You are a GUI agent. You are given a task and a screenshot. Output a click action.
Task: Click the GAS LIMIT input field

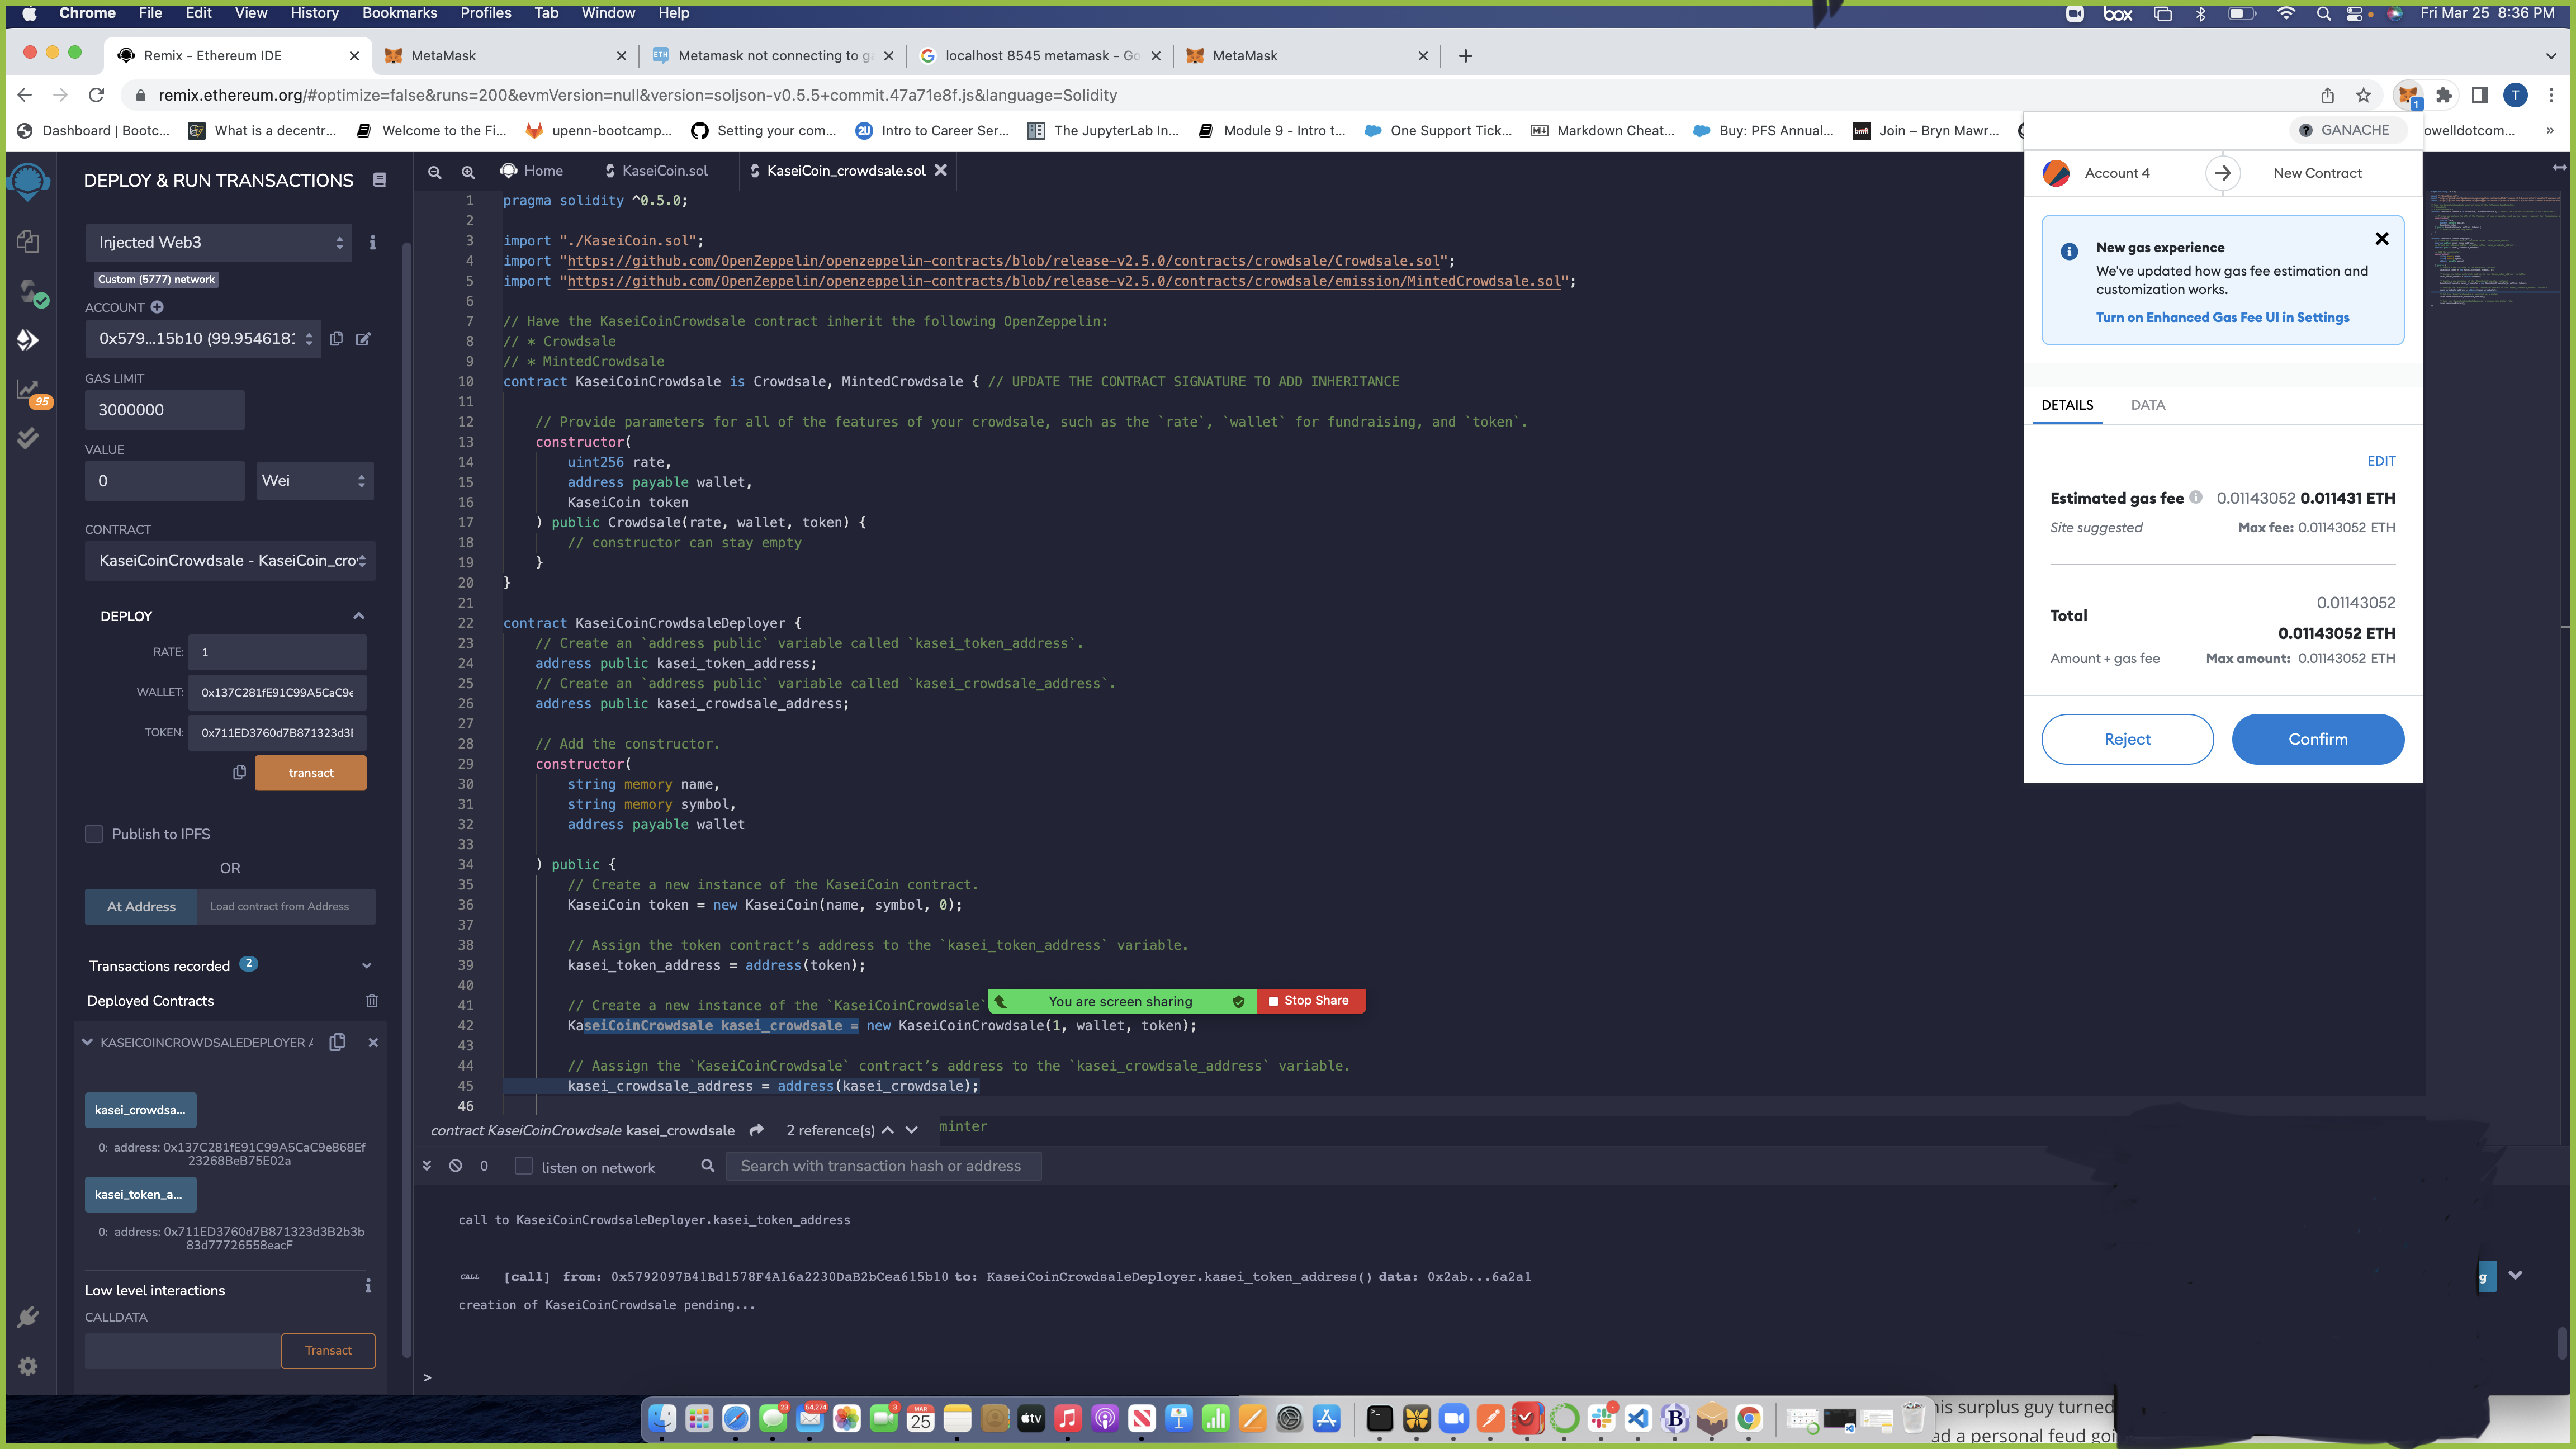pyautogui.click(x=165, y=410)
